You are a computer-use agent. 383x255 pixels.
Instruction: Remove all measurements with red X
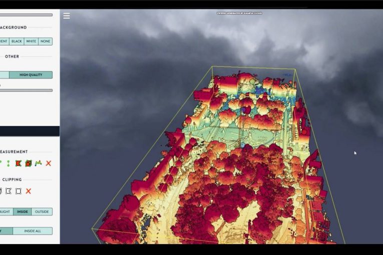point(49,163)
